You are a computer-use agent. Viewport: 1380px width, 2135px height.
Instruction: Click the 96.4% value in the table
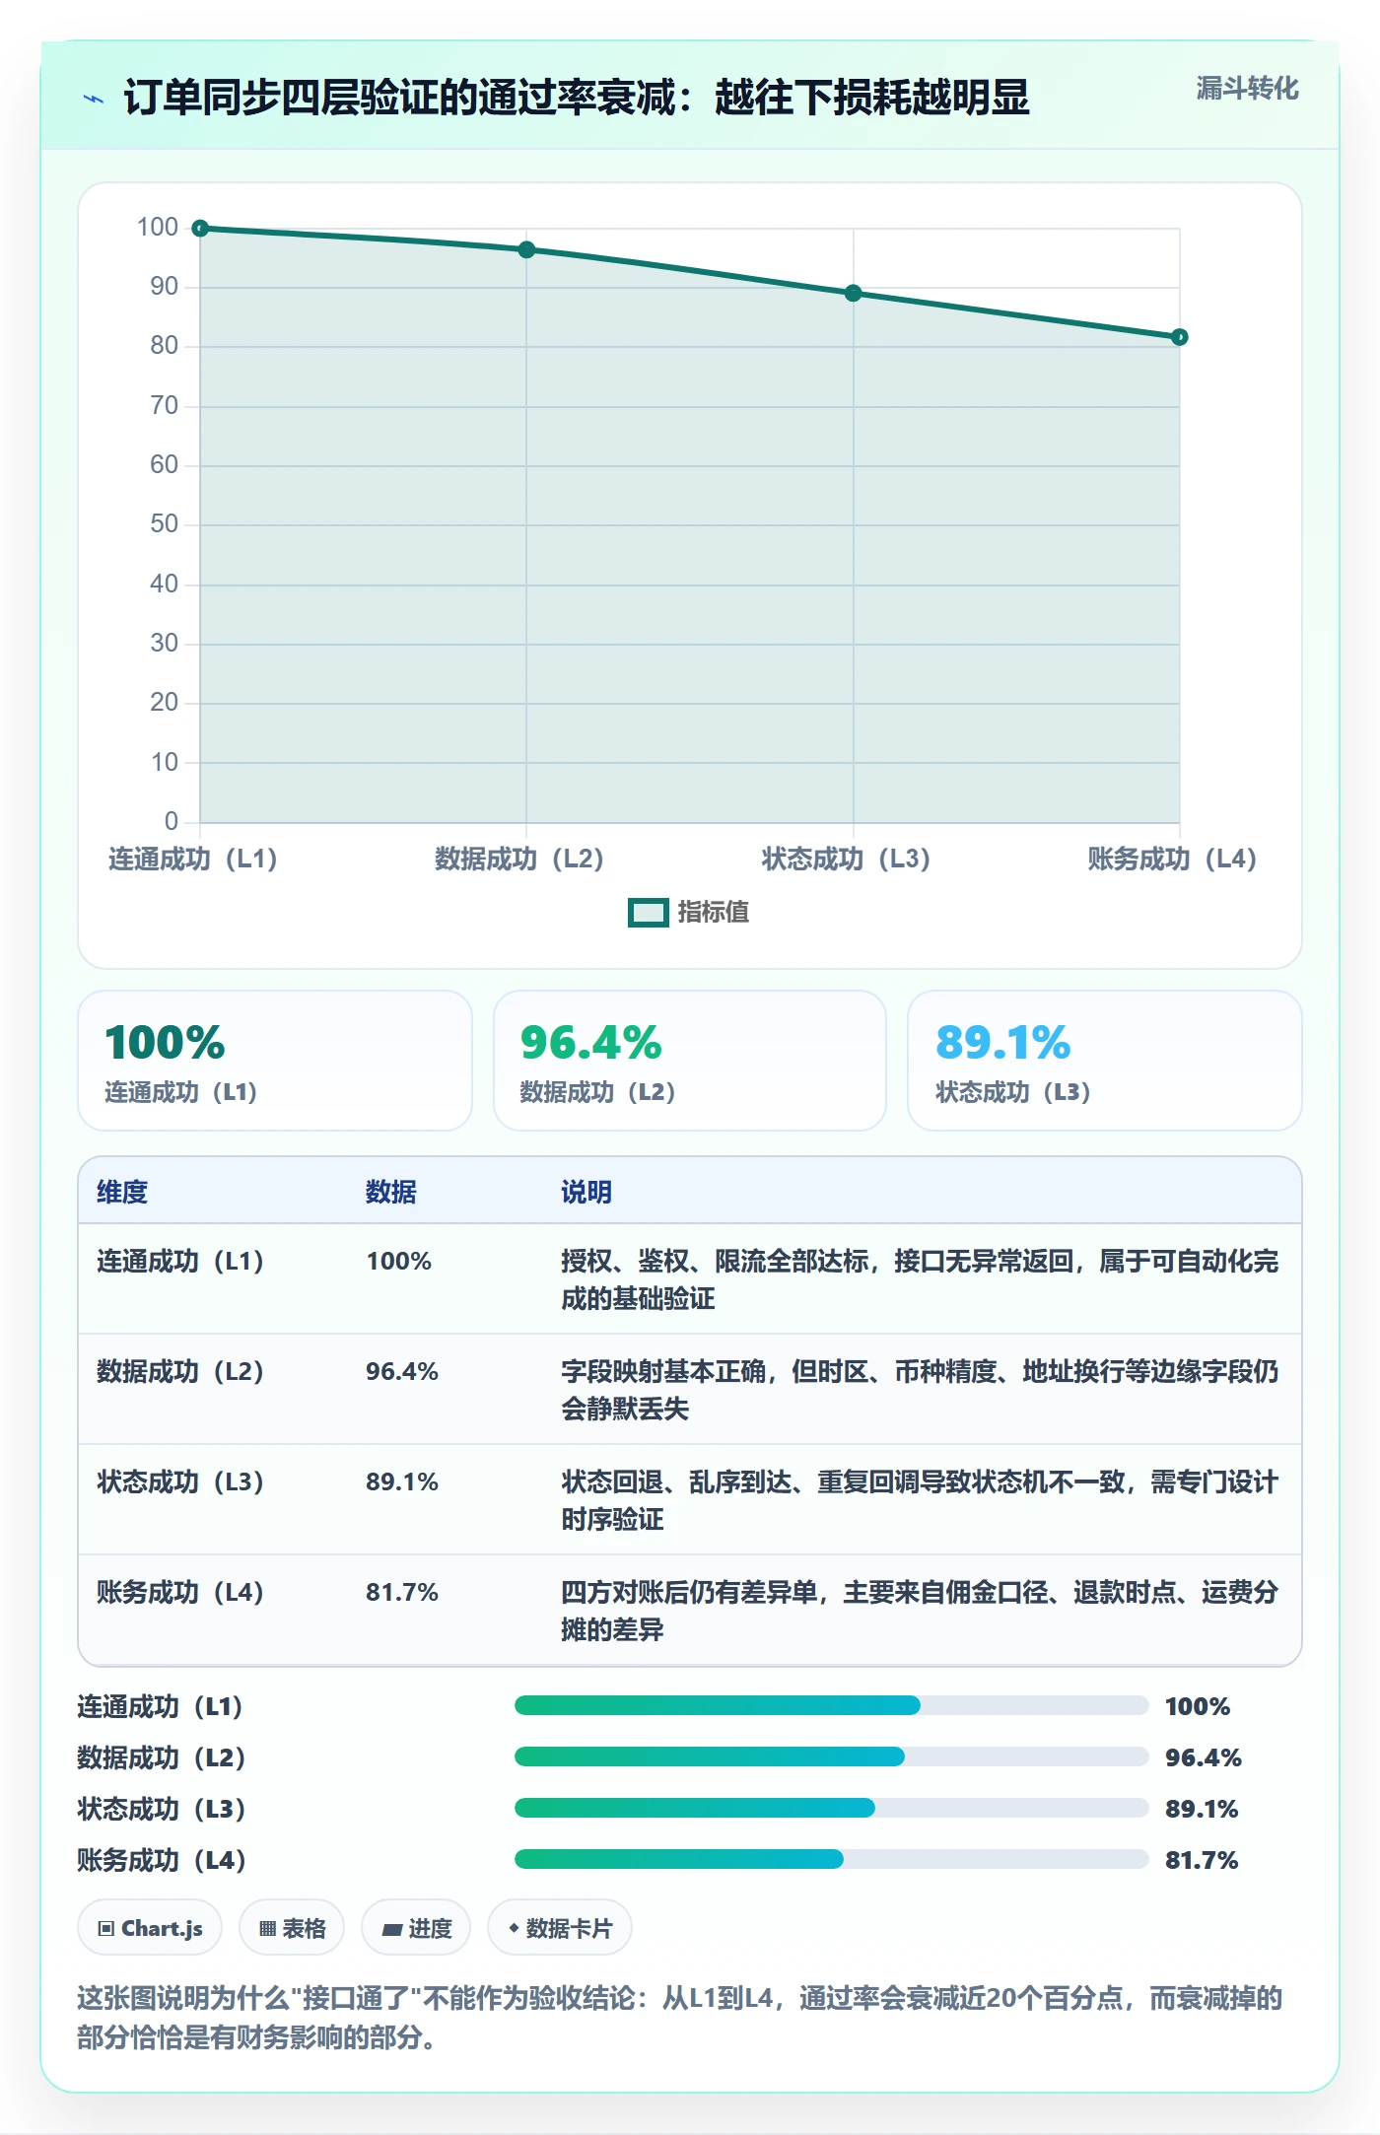tap(402, 1372)
